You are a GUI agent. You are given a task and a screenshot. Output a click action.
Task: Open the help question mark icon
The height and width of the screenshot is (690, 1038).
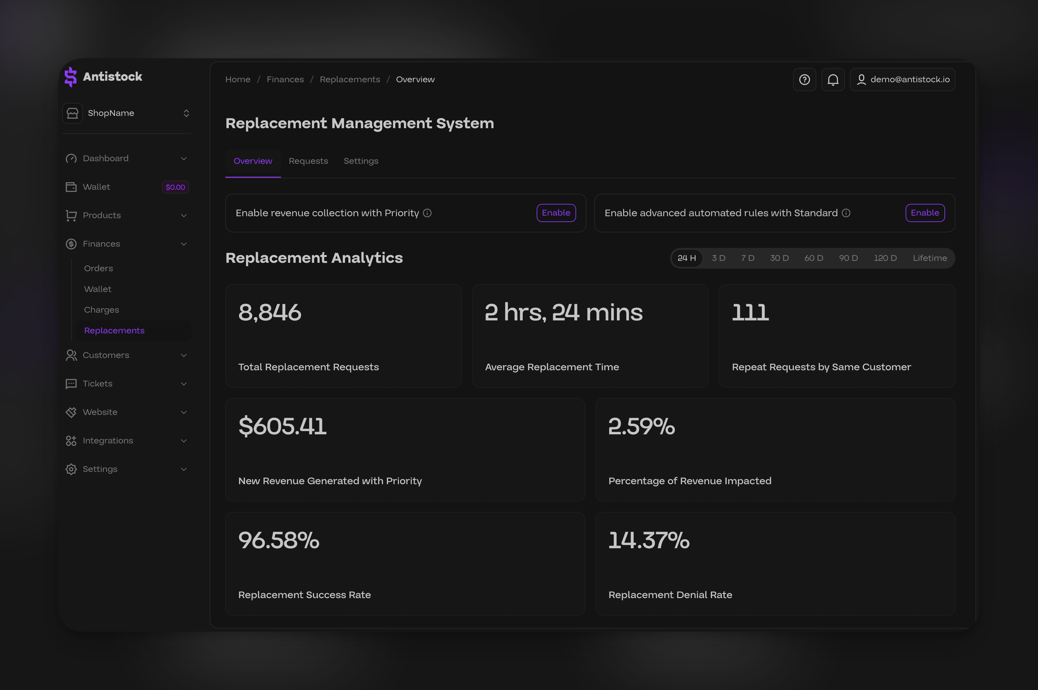pyautogui.click(x=804, y=80)
